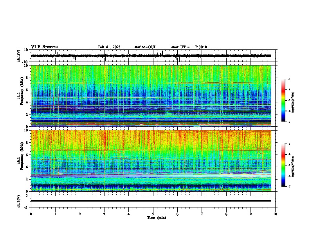The height and width of the screenshot is (240, 310).
Task: Click the ch.1 spectrogram color scale bar
Action: tap(283, 100)
